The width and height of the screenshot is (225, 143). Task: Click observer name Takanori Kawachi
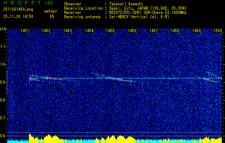pyautogui.click(x=126, y=4)
